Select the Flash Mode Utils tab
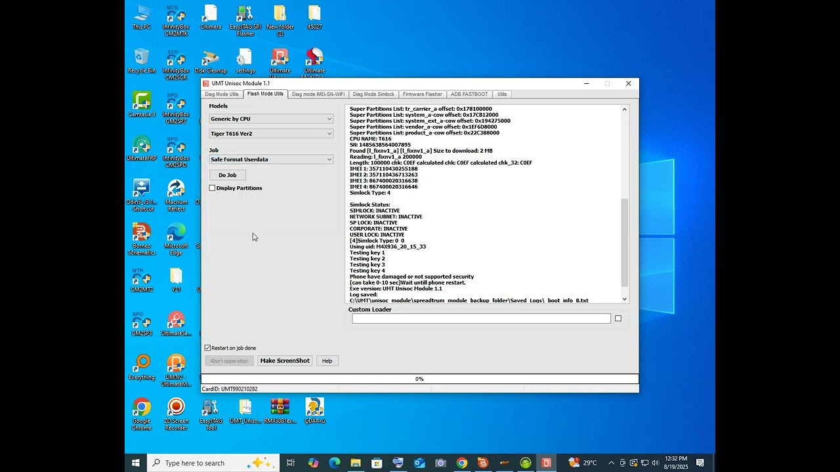The width and height of the screenshot is (840, 472). [x=265, y=94]
